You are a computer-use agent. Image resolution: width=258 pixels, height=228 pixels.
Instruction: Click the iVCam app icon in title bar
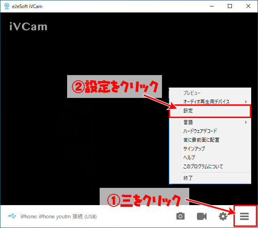coord(7,6)
